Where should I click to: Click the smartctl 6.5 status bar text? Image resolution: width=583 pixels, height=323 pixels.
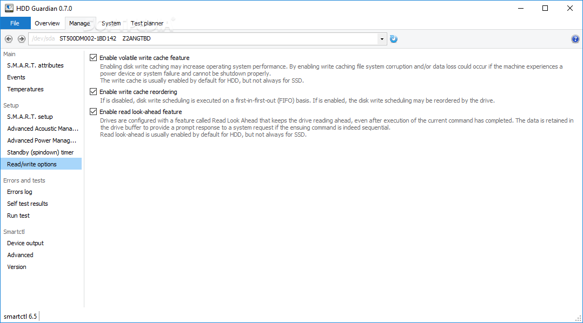[21, 317]
